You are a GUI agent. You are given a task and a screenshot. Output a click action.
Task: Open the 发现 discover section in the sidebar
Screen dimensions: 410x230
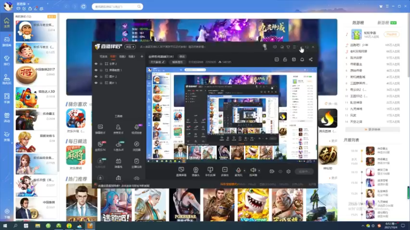pyautogui.click(x=7, y=136)
